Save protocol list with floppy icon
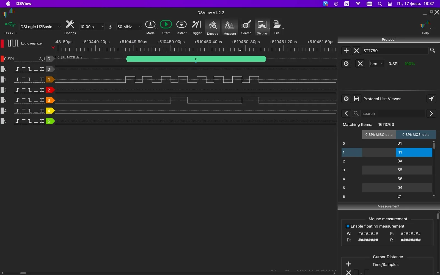Viewport: 440px width, 275px height. [x=356, y=99]
